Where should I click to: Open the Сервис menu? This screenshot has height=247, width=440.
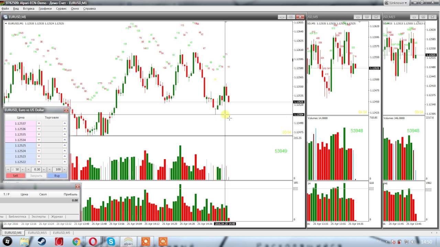point(61,9)
